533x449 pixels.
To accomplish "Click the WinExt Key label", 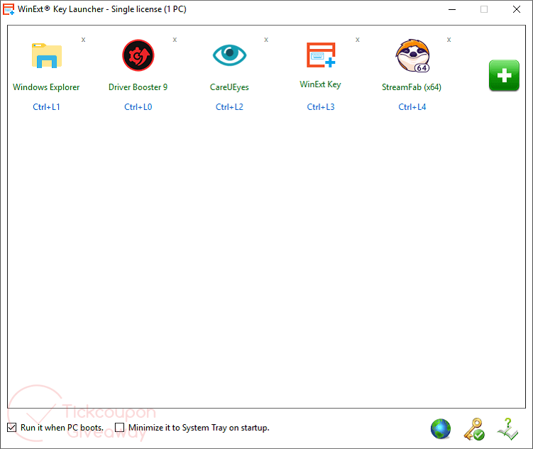I will (x=320, y=84).
